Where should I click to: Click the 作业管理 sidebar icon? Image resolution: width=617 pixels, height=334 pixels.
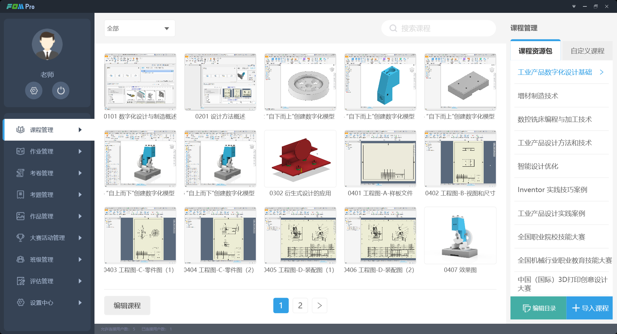point(21,151)
